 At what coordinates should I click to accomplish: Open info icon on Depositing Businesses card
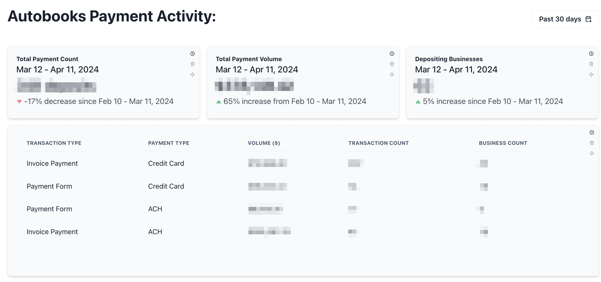[x=591, y=54]
